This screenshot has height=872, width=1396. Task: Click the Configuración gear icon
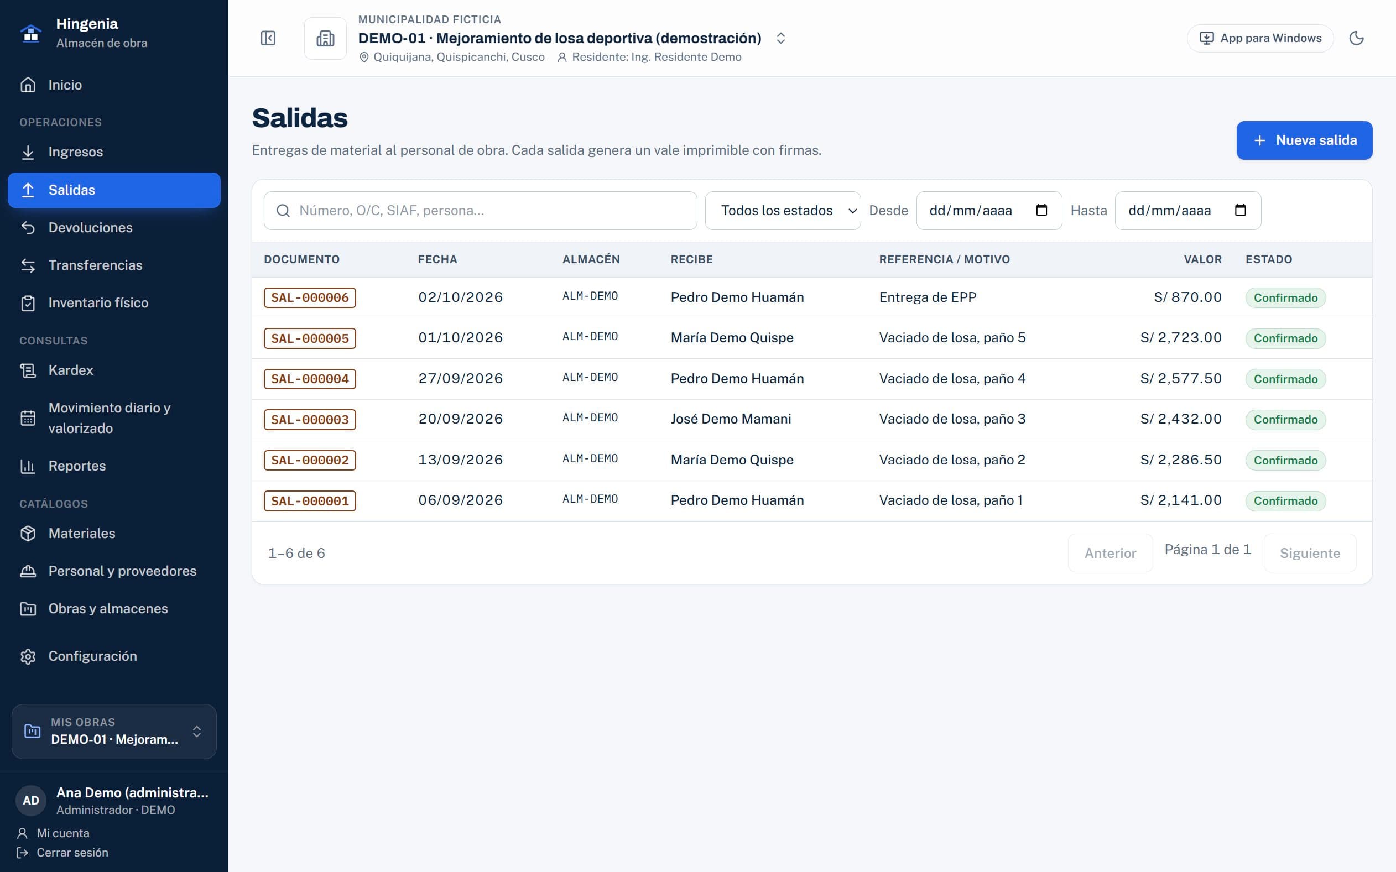pyautogui.click(x=28, y=656)
